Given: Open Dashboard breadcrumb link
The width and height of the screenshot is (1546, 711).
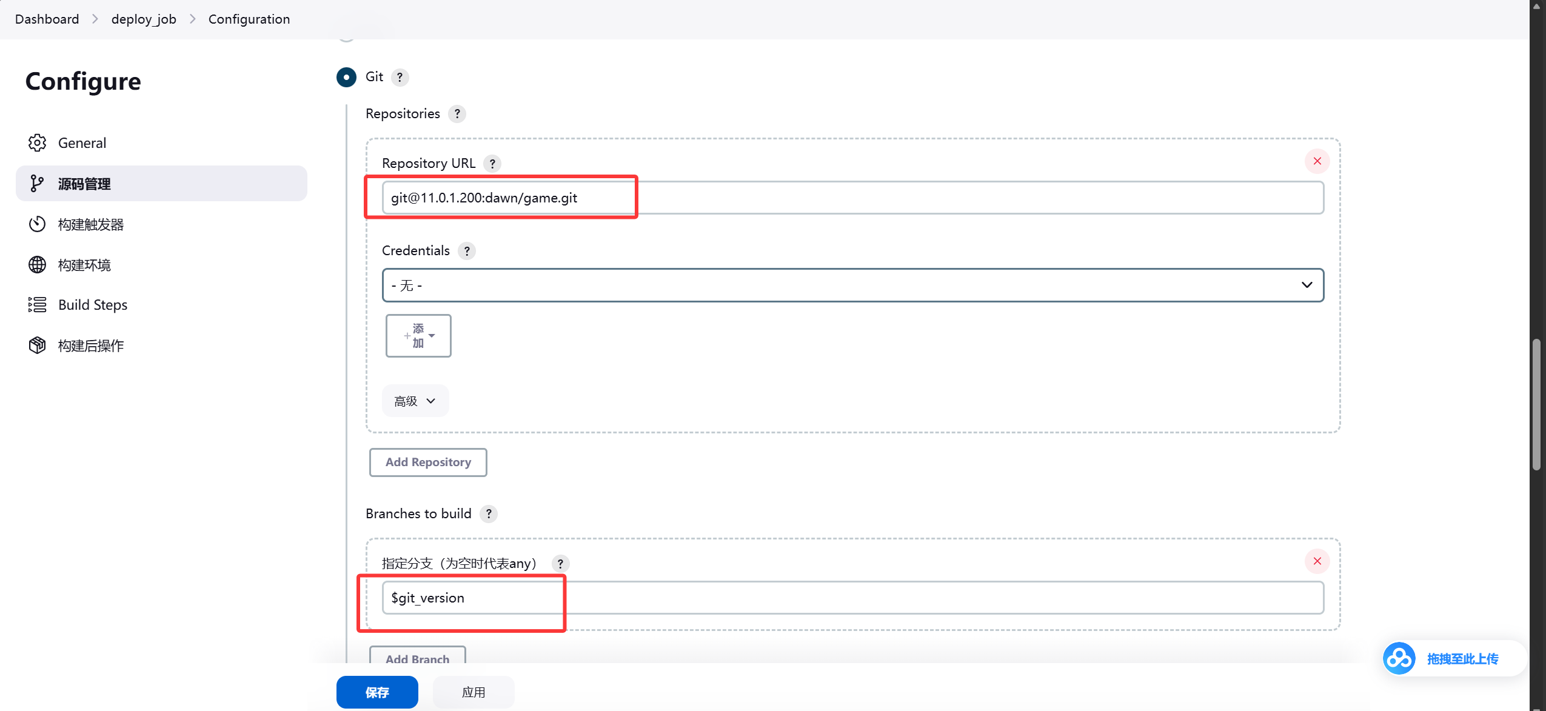Looking at the screenshot, I should (47, 19).
